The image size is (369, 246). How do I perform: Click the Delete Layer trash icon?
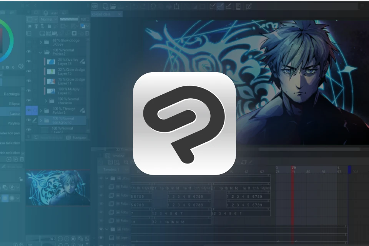[x=87, y=33]
